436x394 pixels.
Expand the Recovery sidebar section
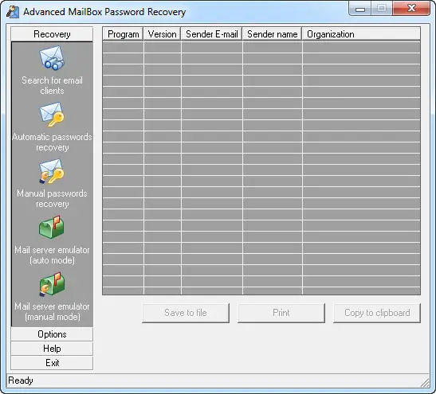[52, 34]
